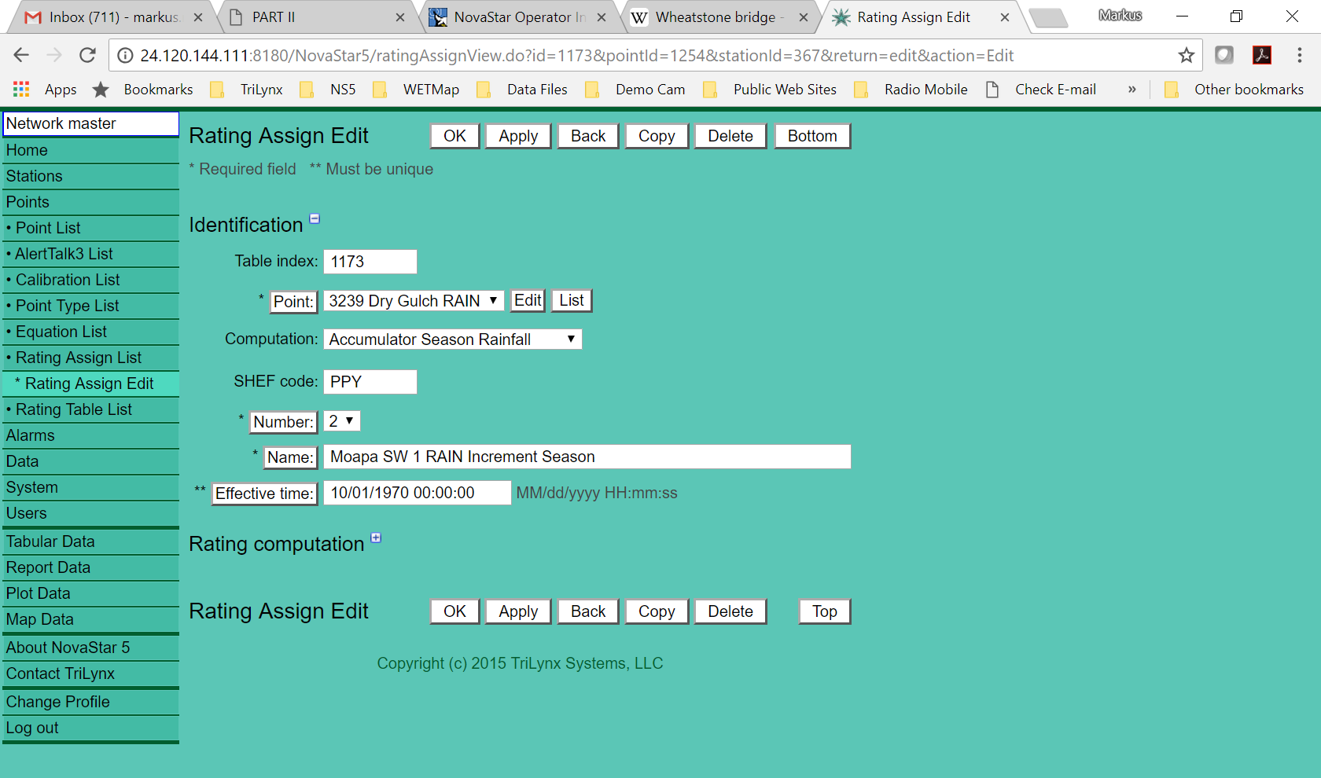Show hidden bookmarks with the chevron
Image resolution: width=1321 pixels, height=778 pixels.
point(1131,90)
